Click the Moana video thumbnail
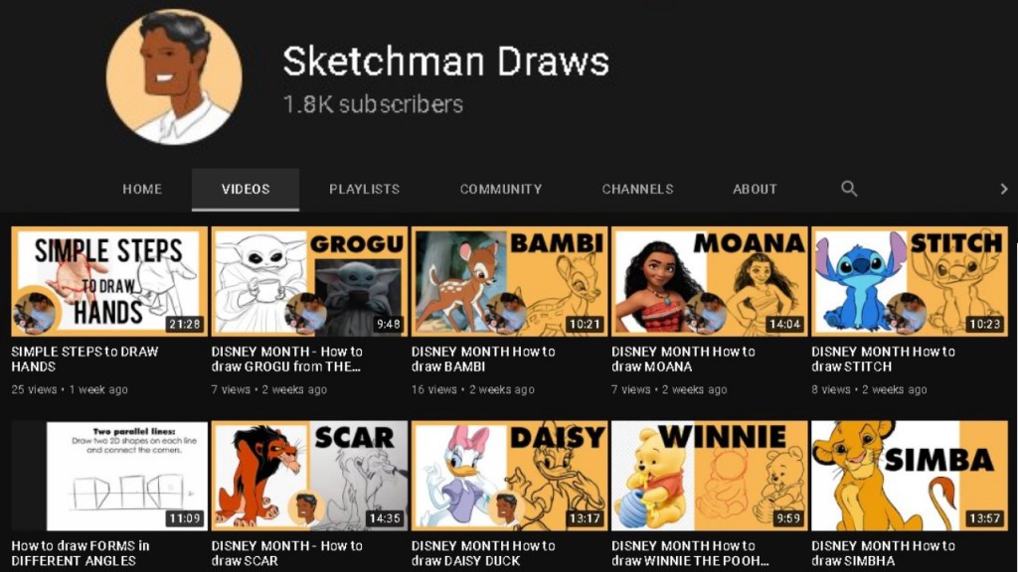The image size is (1018, 572). pyautogui.click(x=710, y=281)
